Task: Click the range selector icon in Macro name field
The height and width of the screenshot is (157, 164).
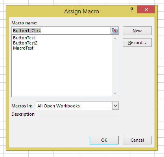Action: tap(115, 31)
